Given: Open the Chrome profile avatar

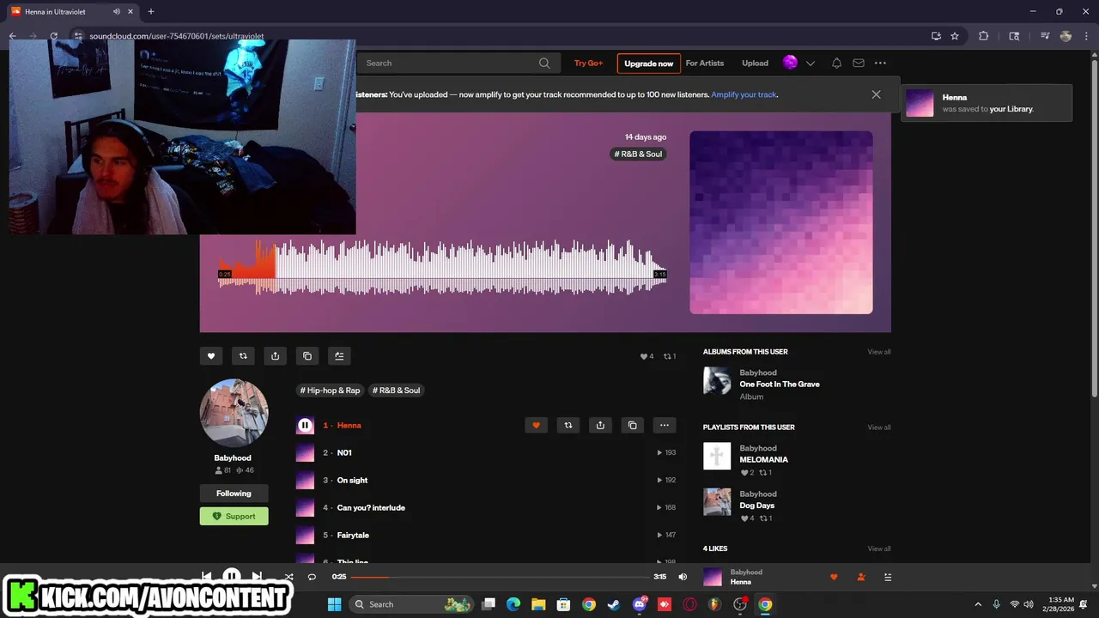Looking at the screenshot, I should (x=1066, y=36).
